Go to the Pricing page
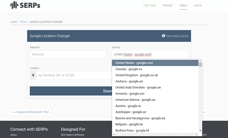Image resolution: width=228 pixels, height=138 pixels. (168, 6)
